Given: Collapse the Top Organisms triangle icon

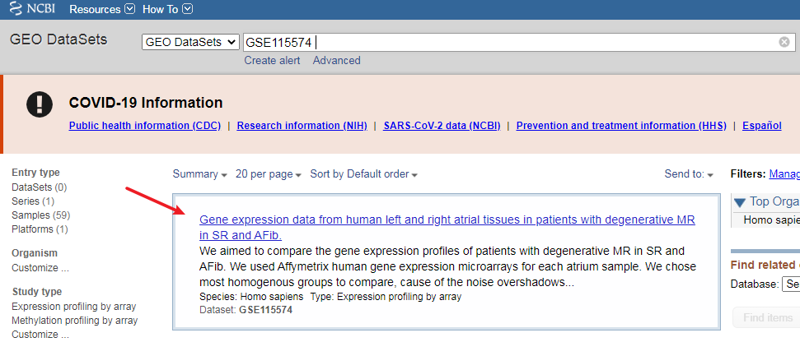Looking at the screenshot, I should coord(739,202).
